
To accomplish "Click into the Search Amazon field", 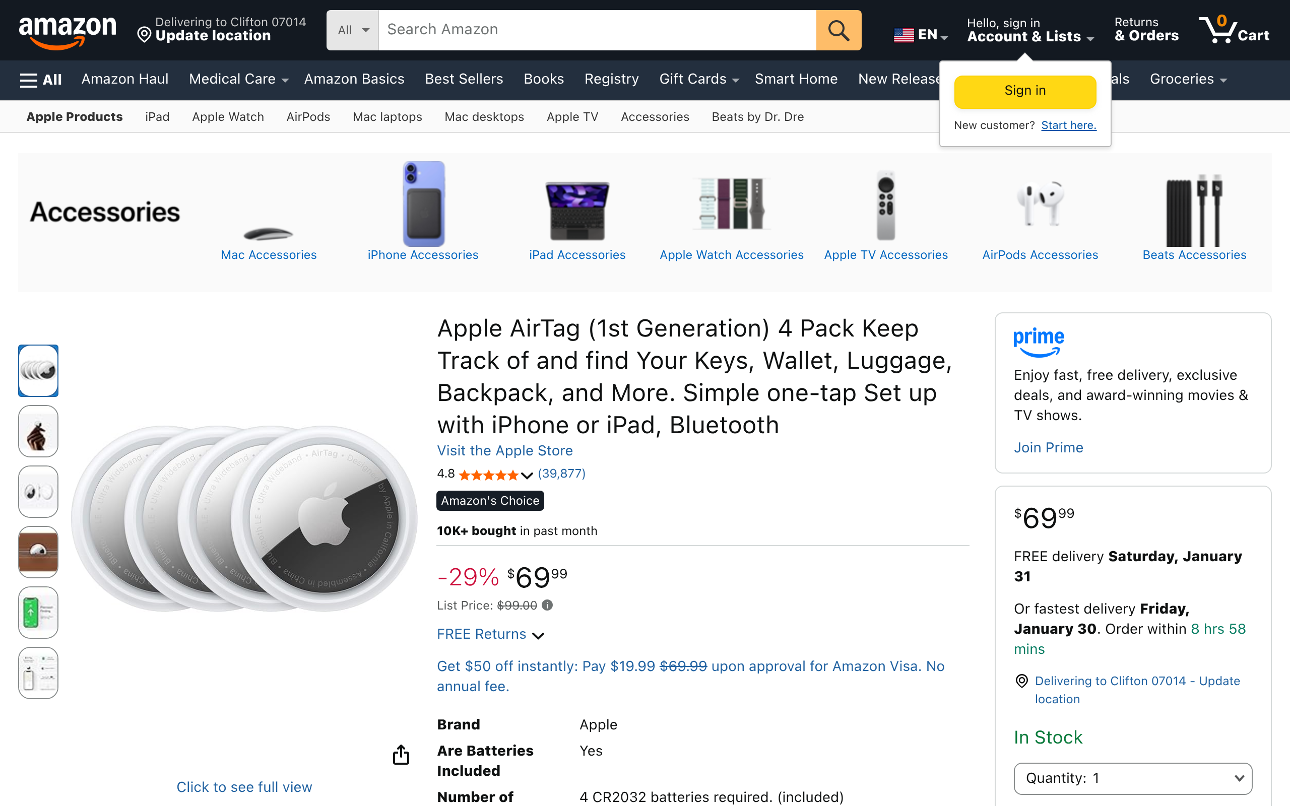I will click(x=597, y=30).
